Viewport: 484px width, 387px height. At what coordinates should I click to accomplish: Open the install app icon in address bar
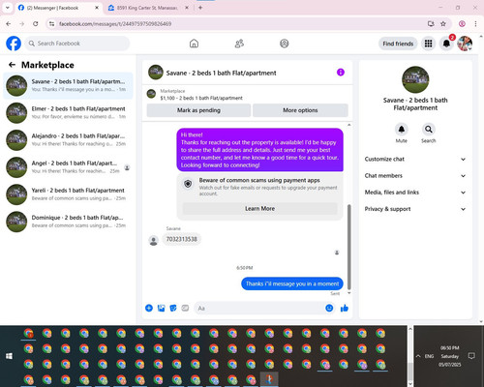click(x=431, y=23)
